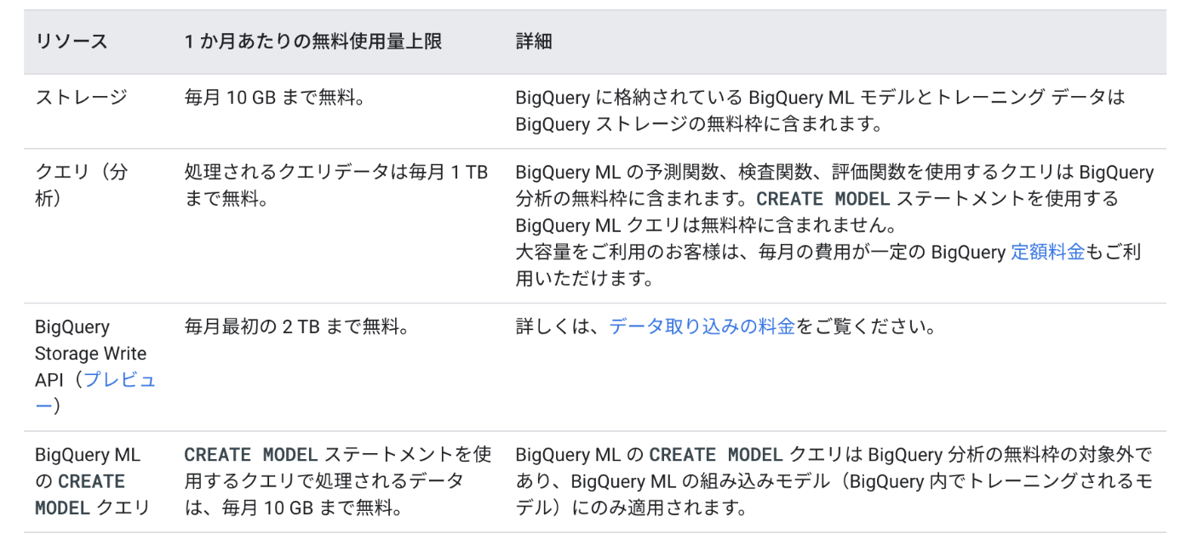Open the データ取り込みの料金 link
1192x545 pixels.
pyautogui.click(x=702, y=326)
